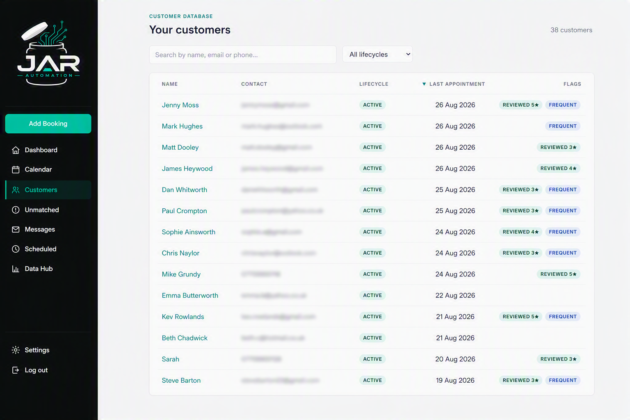
Task: Open Beth Chadwick's customer page
Action: (x=185, y=338)
